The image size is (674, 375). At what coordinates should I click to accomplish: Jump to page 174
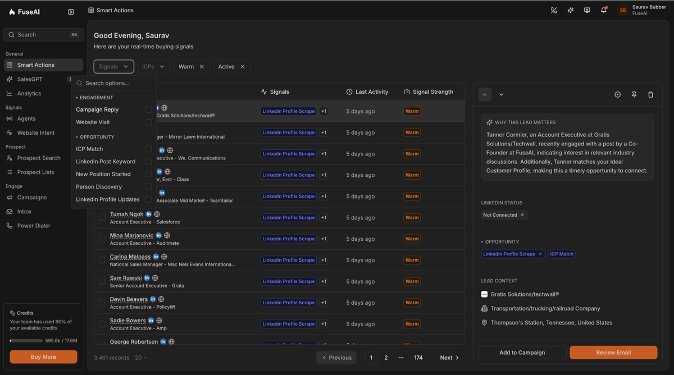[x=418, y=358]
